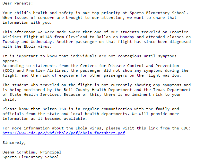Image resolution: width=200 pixels, height=165 pixels.
Task: Click the word 'child.' ending the fourth paragraph
Action: click(10, 99)
